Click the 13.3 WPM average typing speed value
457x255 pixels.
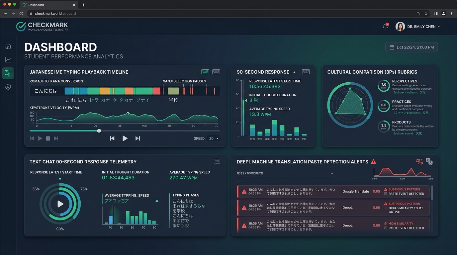[260, 114]
